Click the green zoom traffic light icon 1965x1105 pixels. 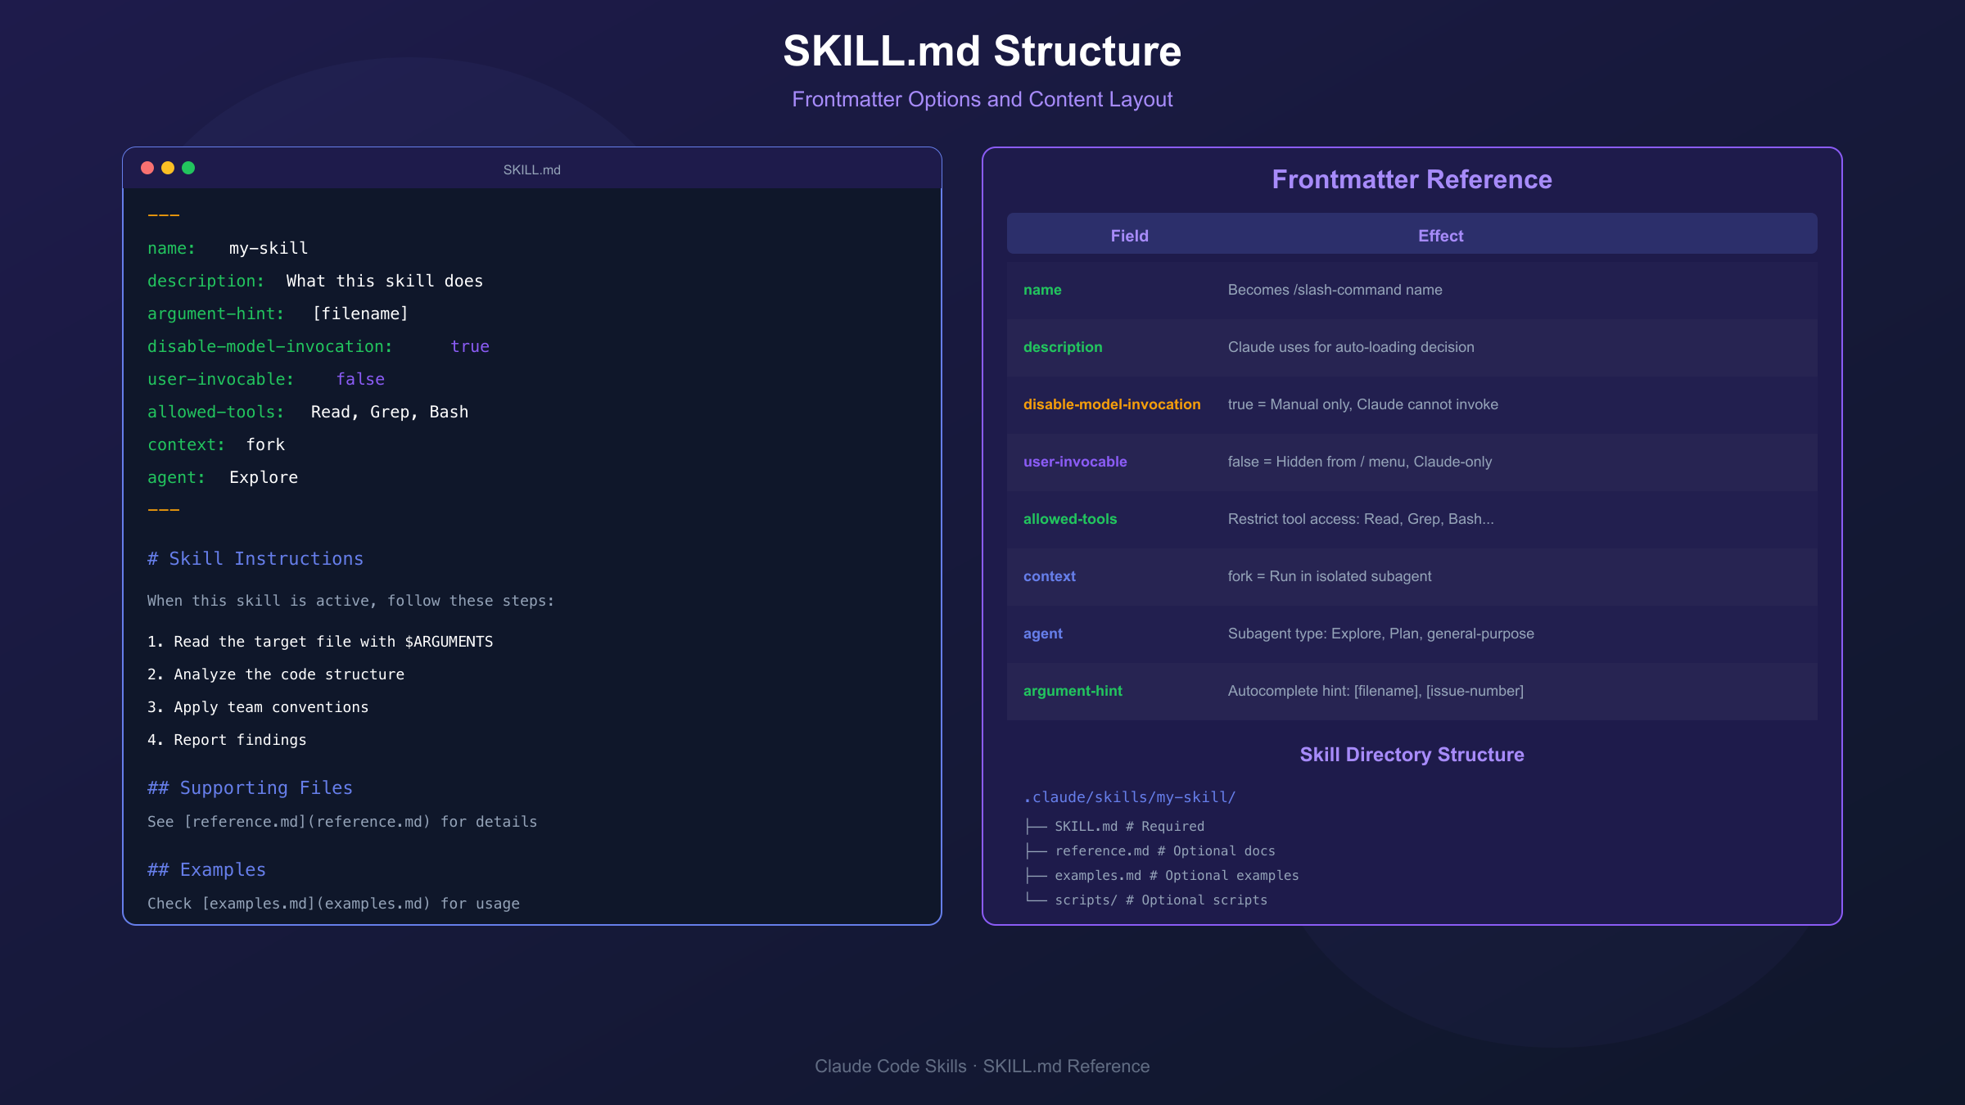[187, 167]
